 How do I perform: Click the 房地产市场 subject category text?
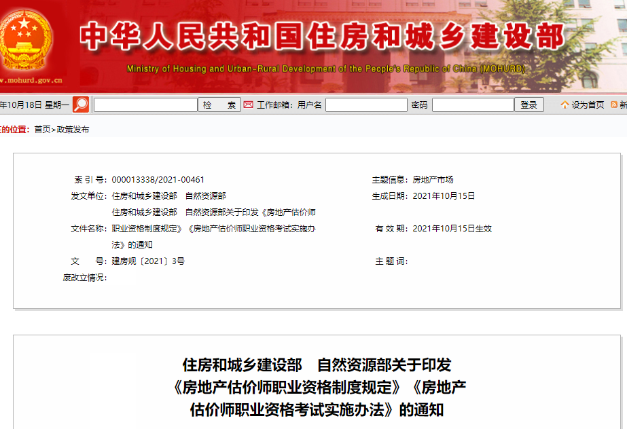(x=433, y=180)
